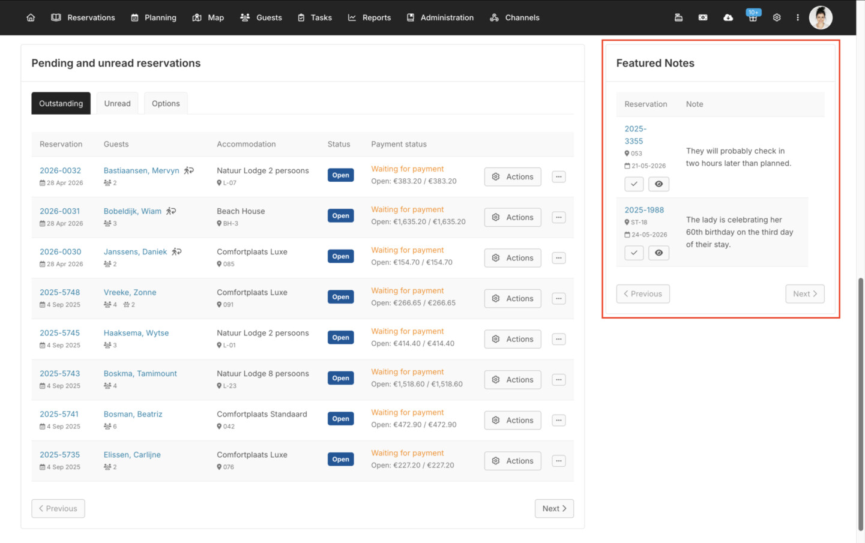The image size is (865, 543).
Task: Click the cloud download icon
Action: pyautogui.click(x=728, y=17)
